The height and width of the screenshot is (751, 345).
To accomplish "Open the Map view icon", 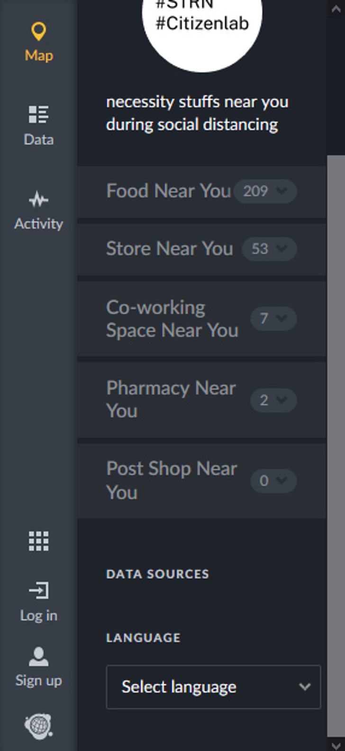I will pos(38,32).
